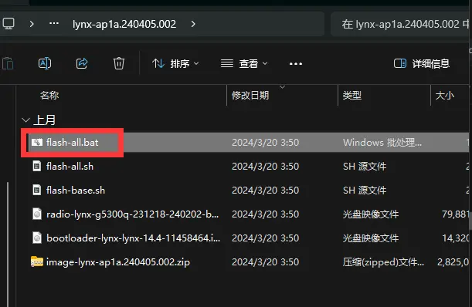Select the radio-lynx-g5300q image file name
Viewport: 472px width, 307px height.
(132, 214)
